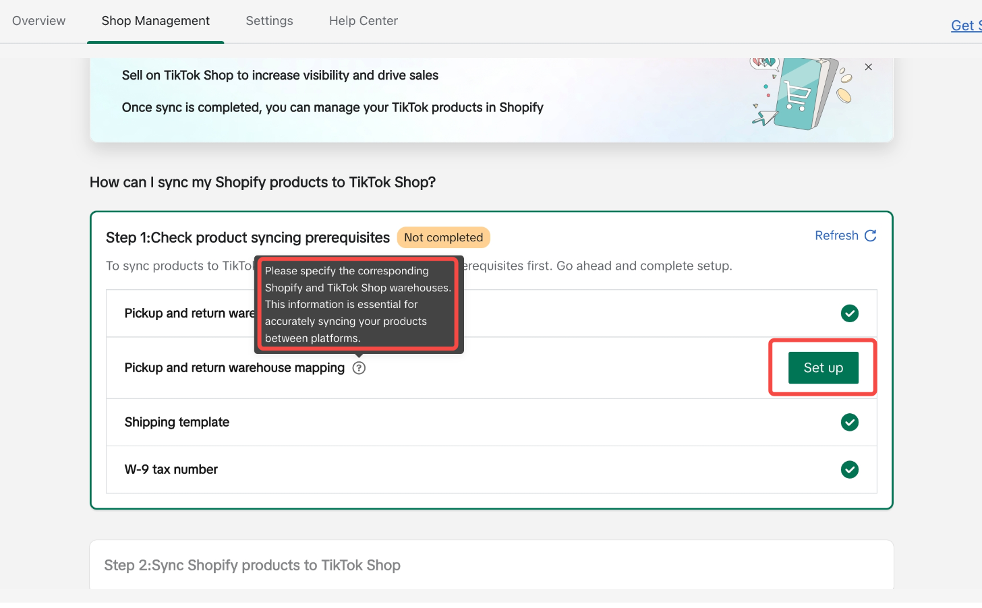Click 'Sell on TikTok Shop' banner text
This screenshot has height=608, width=982.
pos(280,75)
